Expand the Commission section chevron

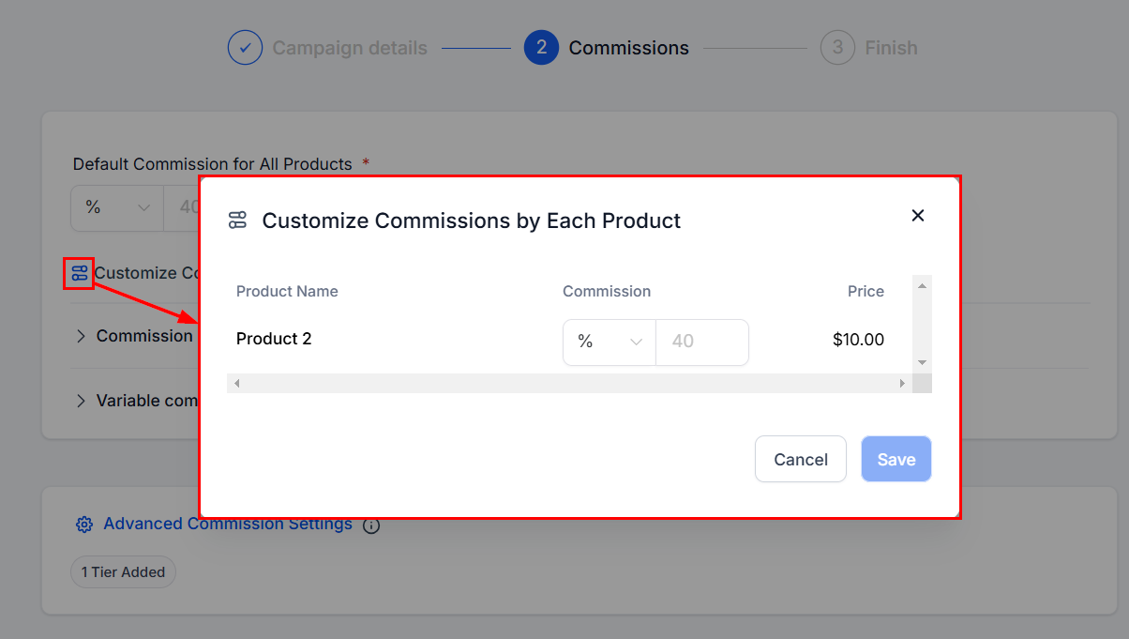point(81,336)
